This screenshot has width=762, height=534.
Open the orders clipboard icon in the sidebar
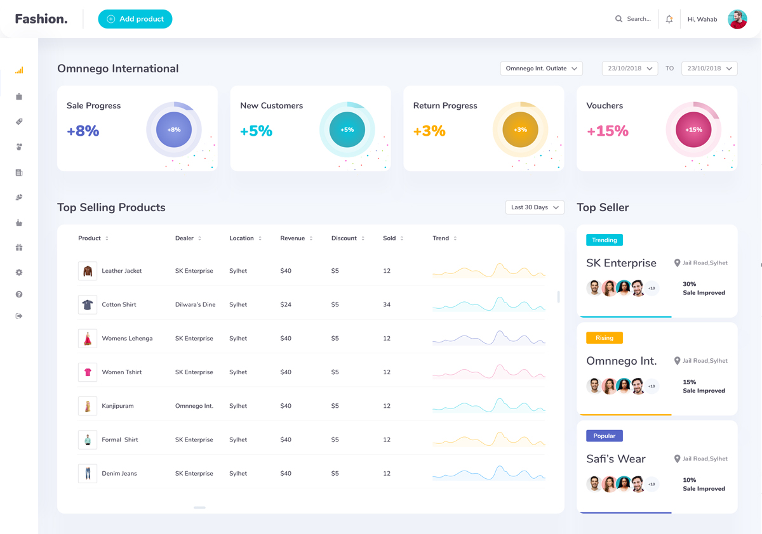[18, 172]
